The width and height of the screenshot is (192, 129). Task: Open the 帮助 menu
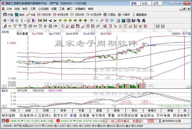coord(91,9)
